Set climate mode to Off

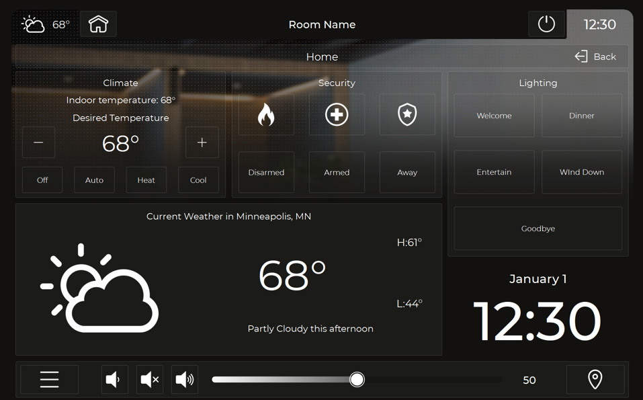[x=42, y=180]
